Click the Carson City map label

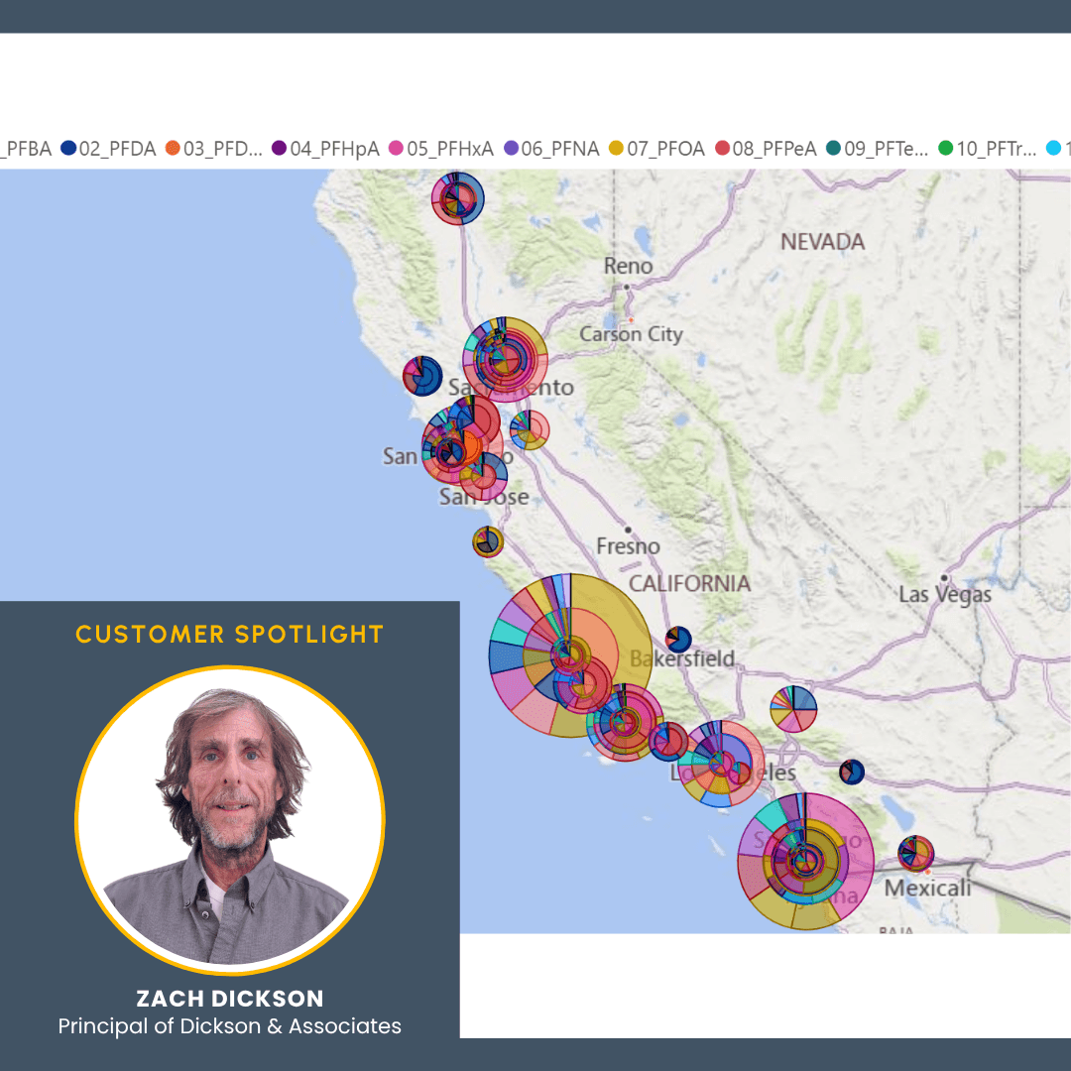(631, 334)
